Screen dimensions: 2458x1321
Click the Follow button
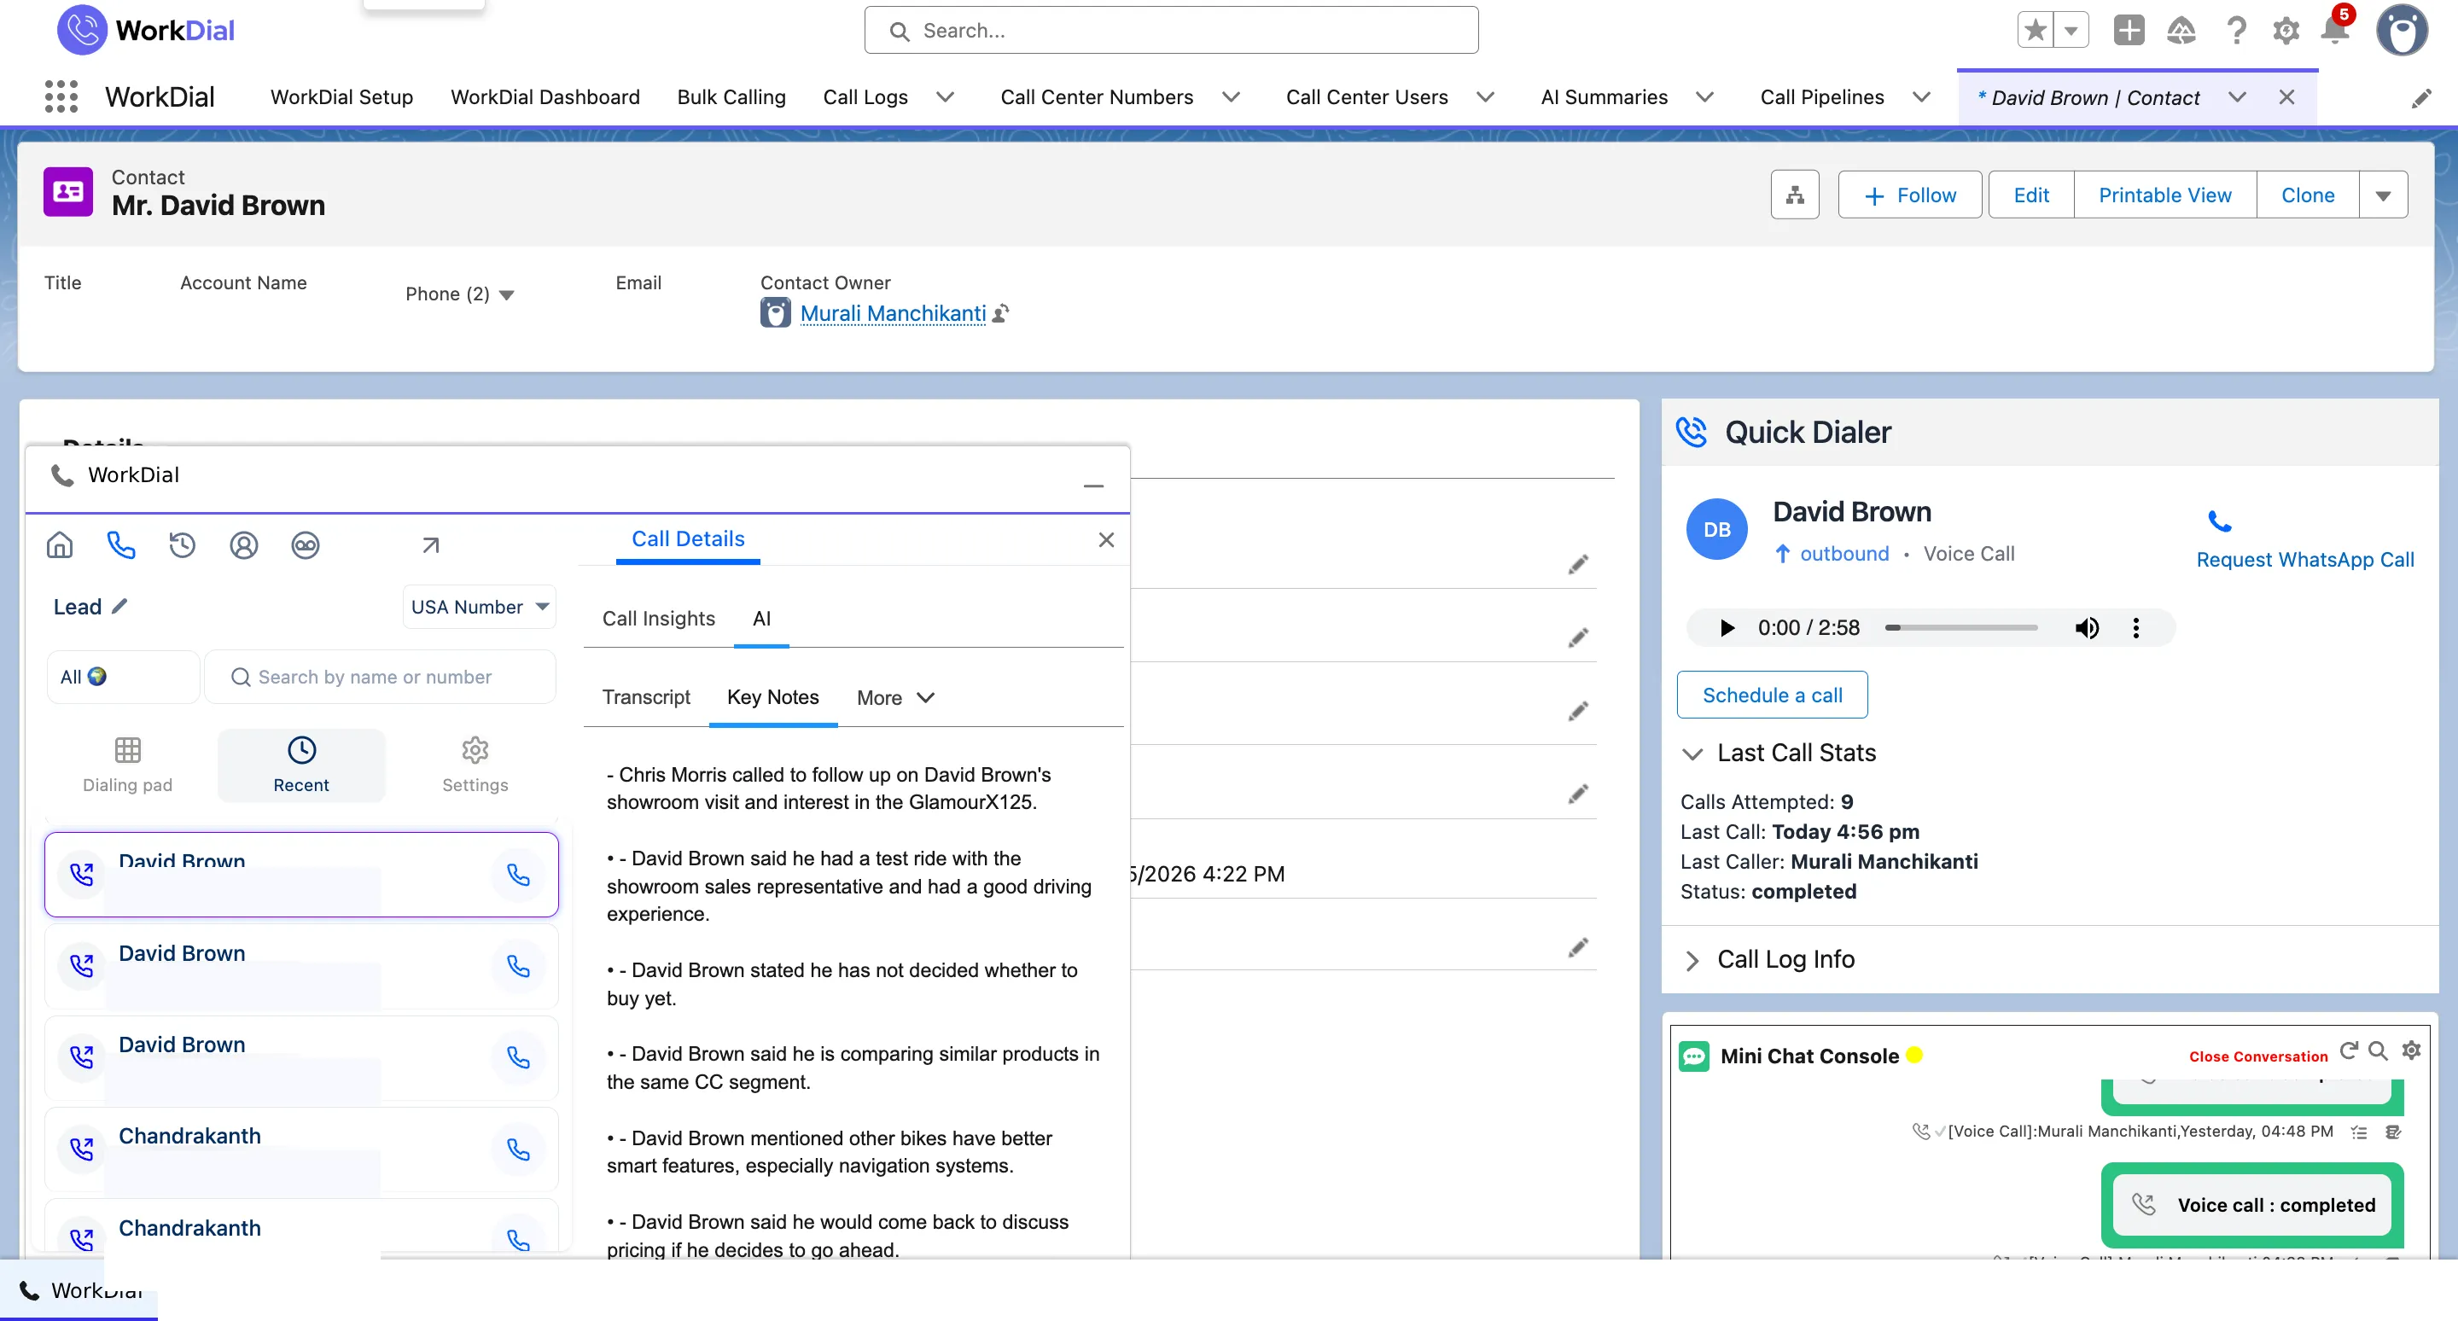1910,195
